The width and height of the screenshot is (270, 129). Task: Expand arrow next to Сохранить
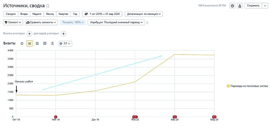coord(265,6)
